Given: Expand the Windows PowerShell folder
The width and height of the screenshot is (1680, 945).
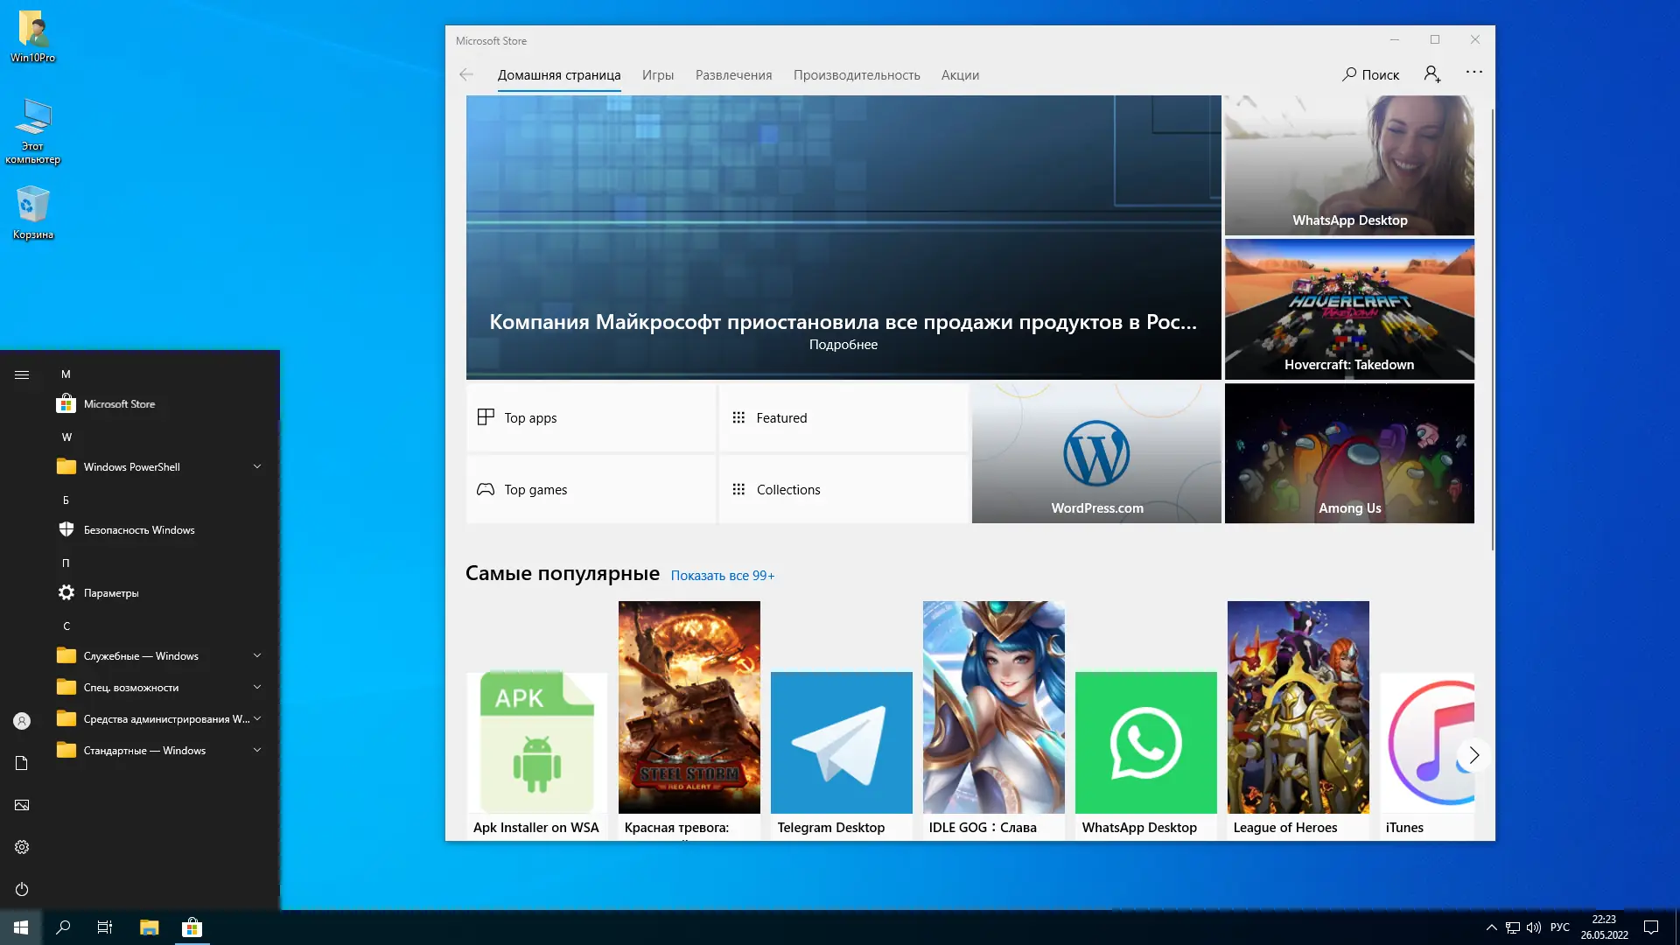Looking at the screenshot, I should (x=257, y=466).
